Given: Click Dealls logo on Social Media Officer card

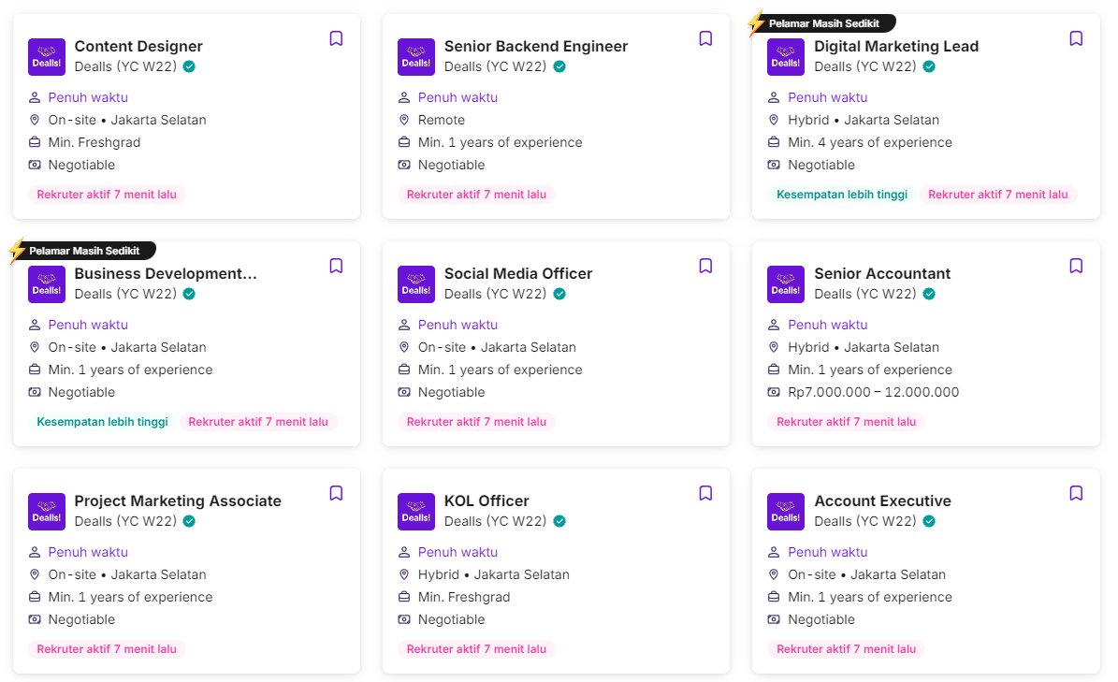Looking at the screenshot, I should [415, 284].
